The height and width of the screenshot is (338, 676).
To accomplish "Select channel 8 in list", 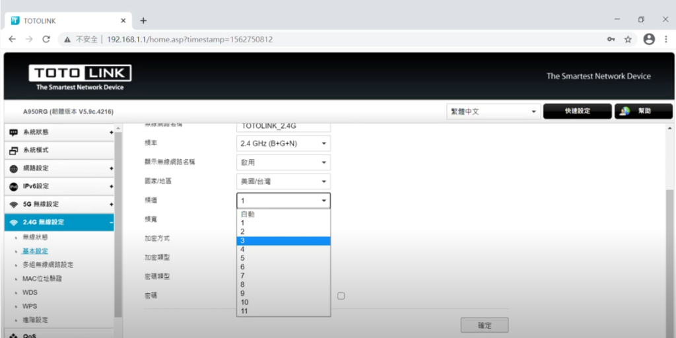I will [x=283, y=285].
